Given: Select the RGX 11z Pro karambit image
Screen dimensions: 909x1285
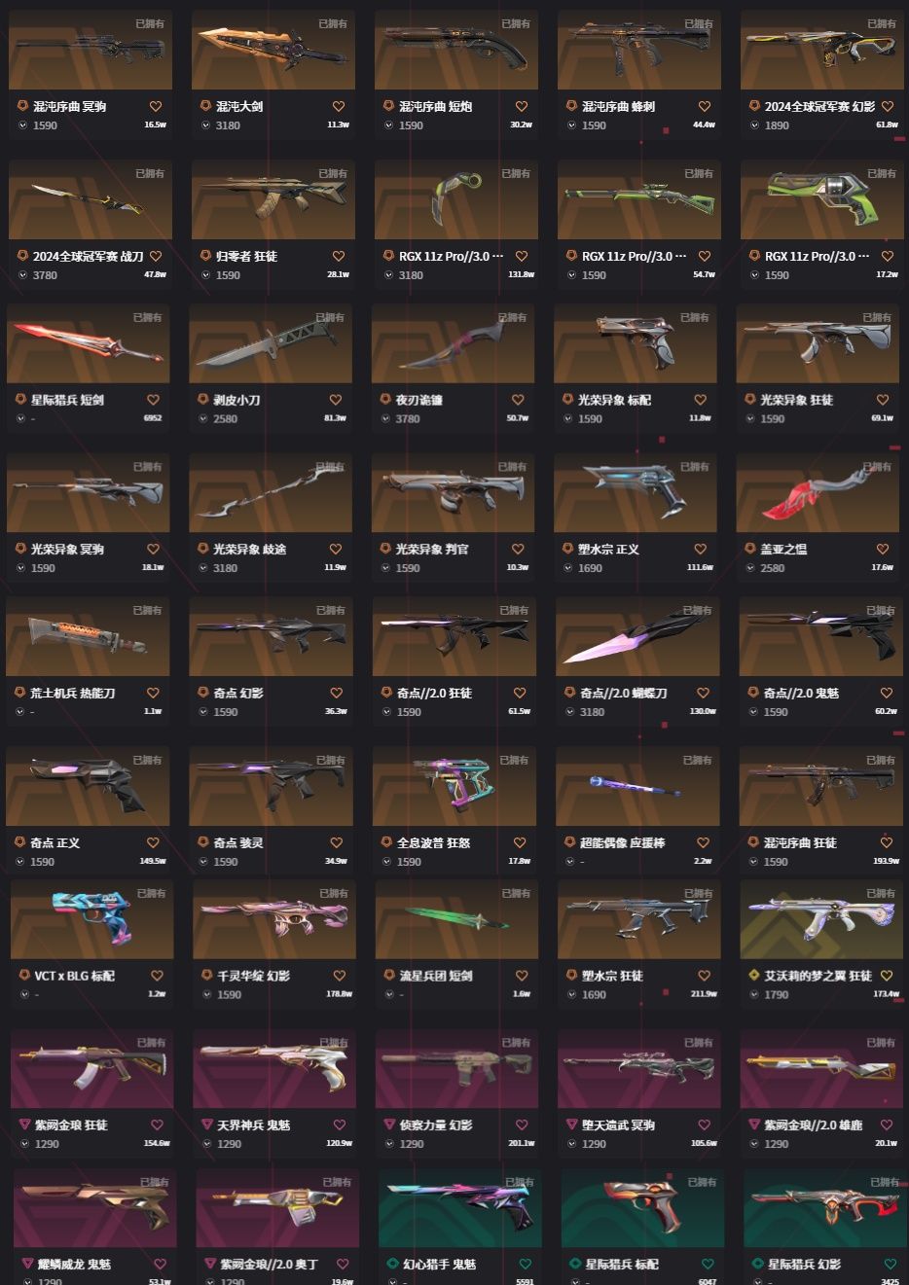Looking at the screenshot, I should [455, 199].
